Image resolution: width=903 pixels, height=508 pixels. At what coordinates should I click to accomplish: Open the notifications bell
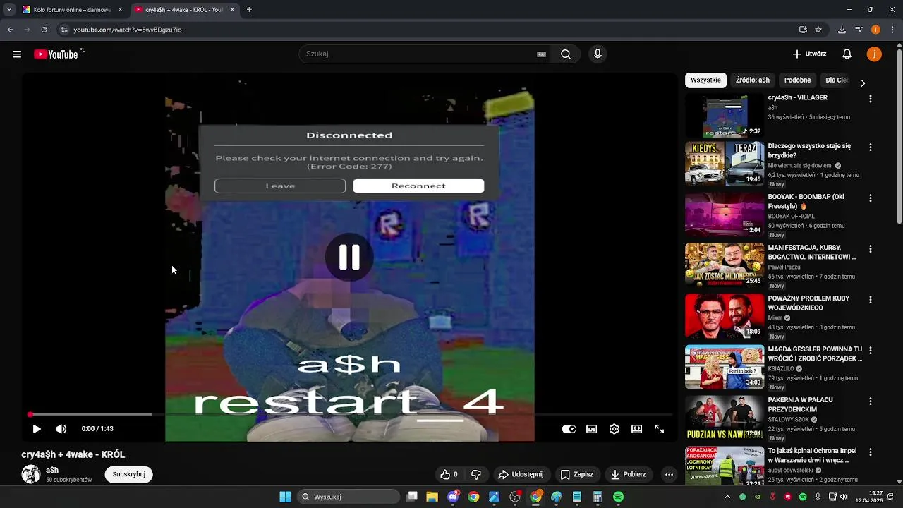point(847,54)
